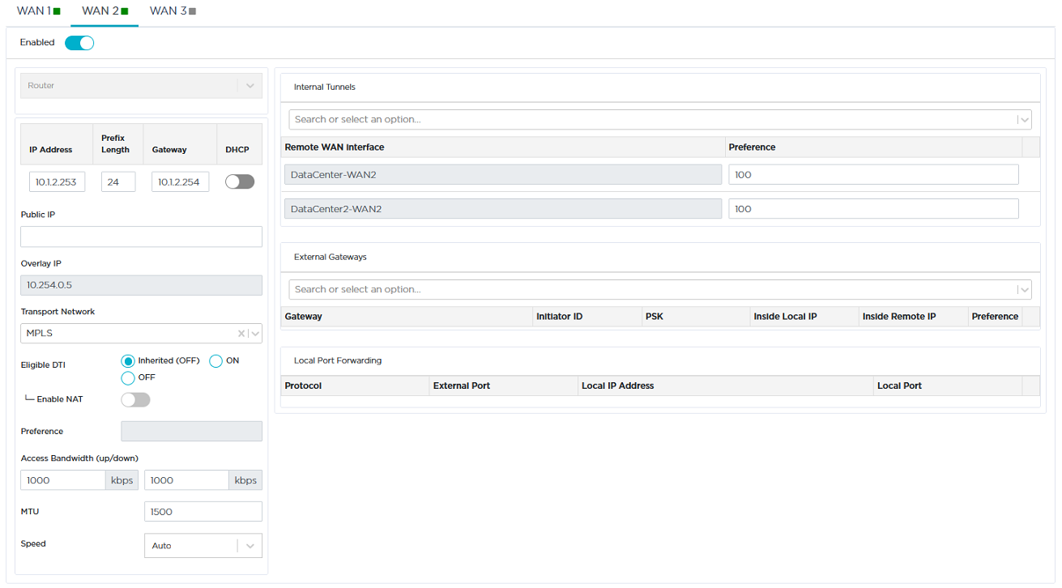Focus the Gateway field showing 10.1.2.254
This screenshot has height=588, width=1062.
point(180,182)
